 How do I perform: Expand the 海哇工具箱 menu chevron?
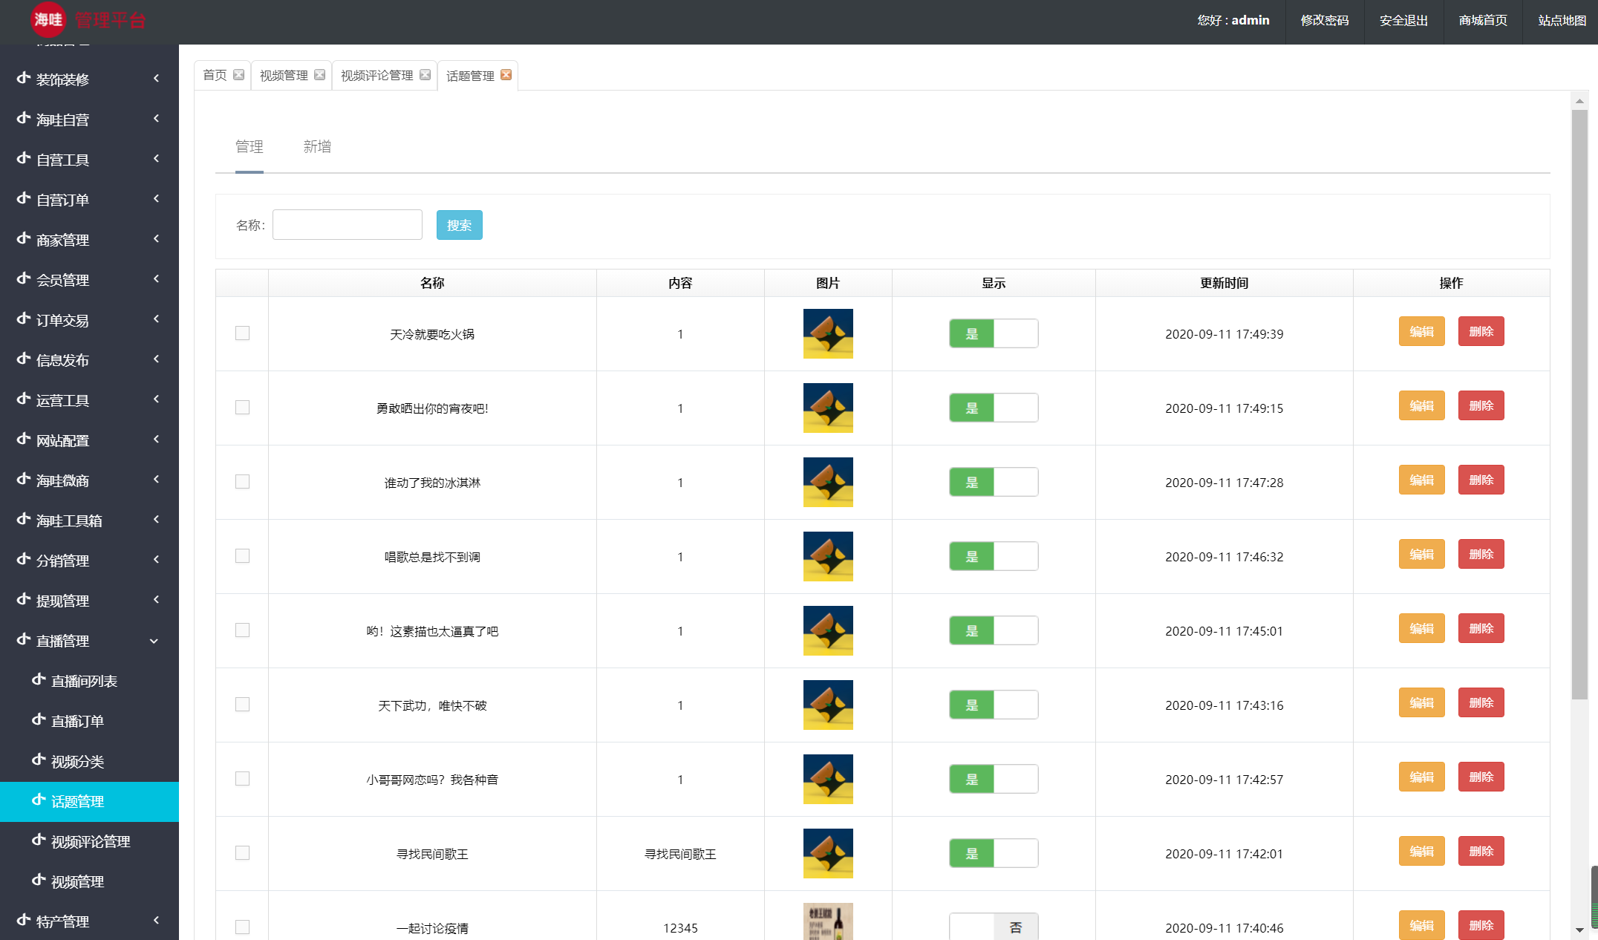[x=156, y=520]
